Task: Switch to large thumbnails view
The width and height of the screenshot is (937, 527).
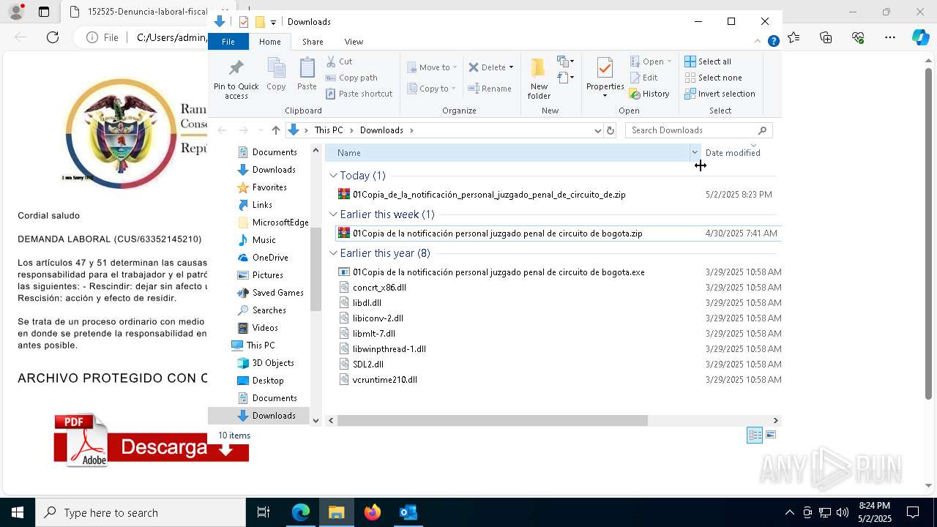Action: [x=771, y=435]
